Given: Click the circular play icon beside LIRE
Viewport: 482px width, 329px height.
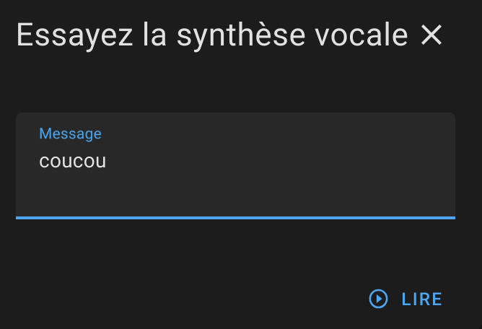Looking at the screenshot, I should (x=378, y=299).
